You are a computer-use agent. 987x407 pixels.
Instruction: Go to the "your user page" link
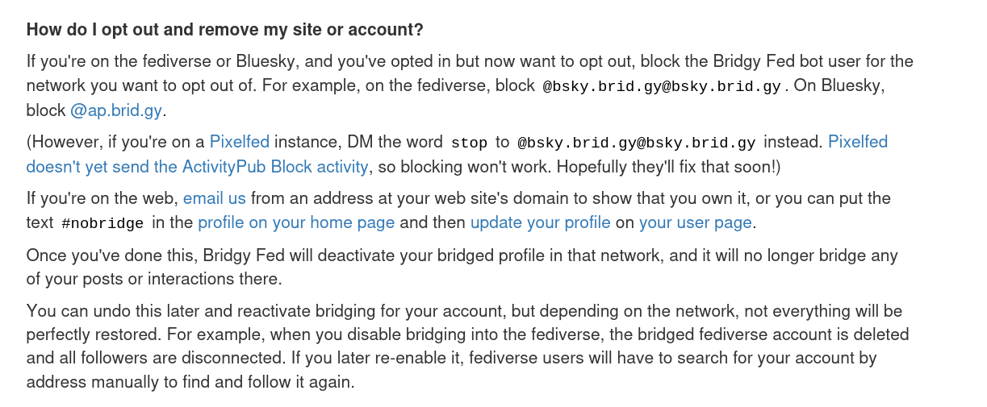pos(695,222)
